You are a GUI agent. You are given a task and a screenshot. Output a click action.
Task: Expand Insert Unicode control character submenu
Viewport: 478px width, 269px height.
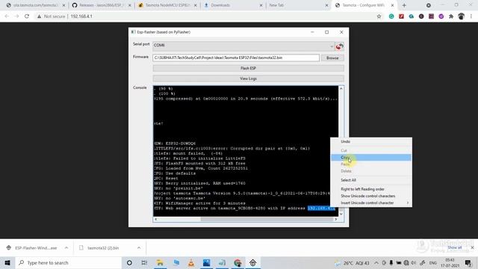tap(371, 202)
